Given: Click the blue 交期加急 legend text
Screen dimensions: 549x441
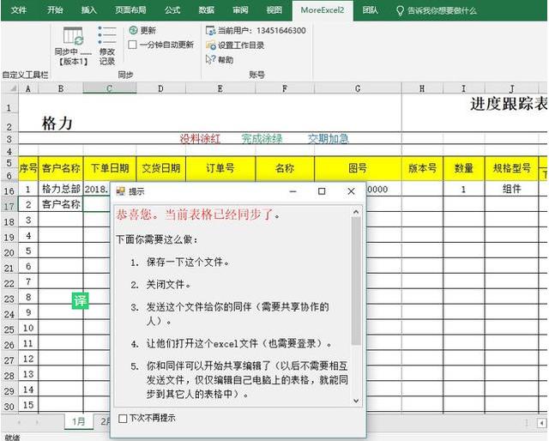Looking at the screenshot, I should (x=328, y=139).
